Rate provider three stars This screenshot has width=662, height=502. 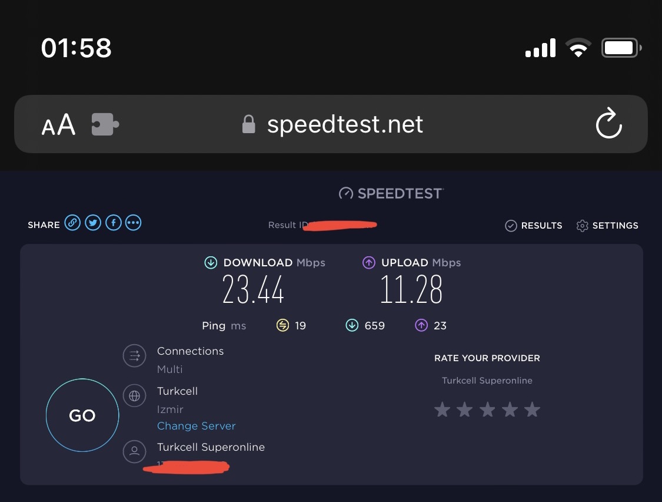[487, 409]
